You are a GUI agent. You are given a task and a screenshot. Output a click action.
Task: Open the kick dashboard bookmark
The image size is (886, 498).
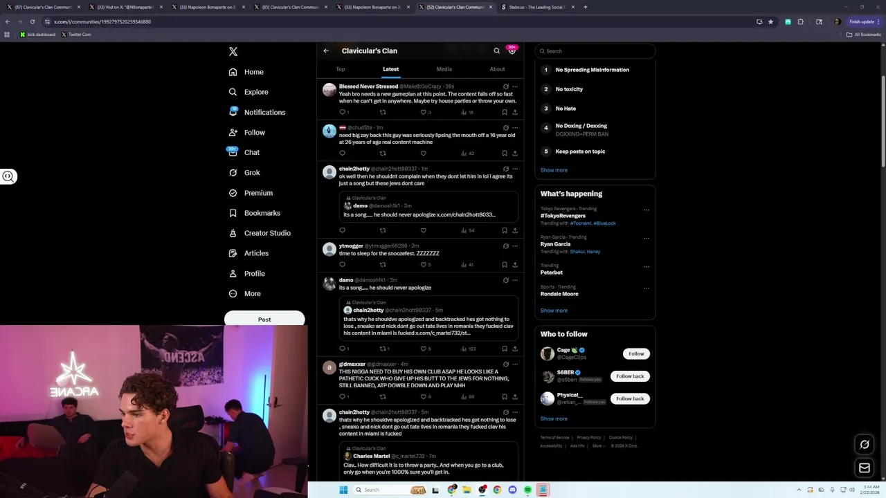pyautogui.click(x=38, y=34)
